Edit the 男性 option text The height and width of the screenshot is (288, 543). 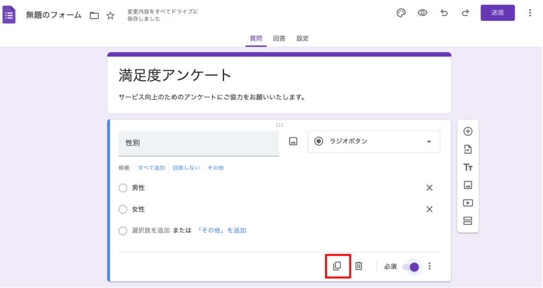[x=138, y=188]
